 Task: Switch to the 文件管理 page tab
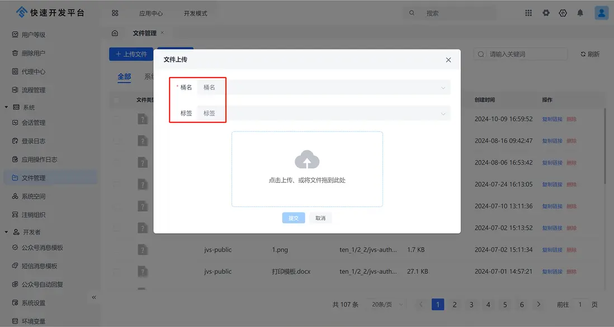coord(144,33)
